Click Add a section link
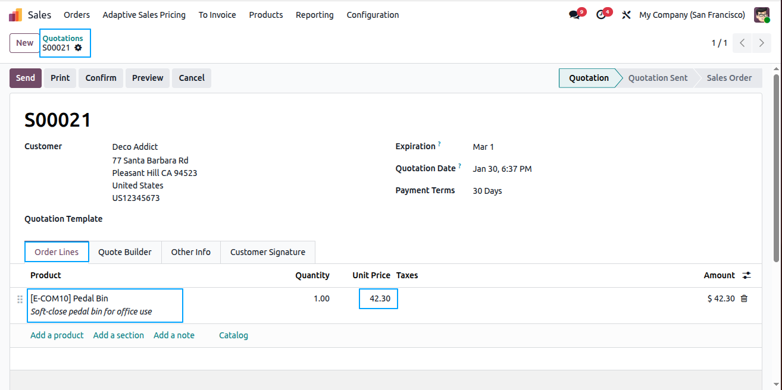The height and width of the screenshot is (390, 782). [118, 335]
